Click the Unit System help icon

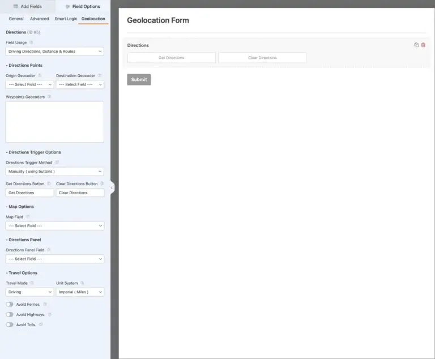click(x=82, y=283)
